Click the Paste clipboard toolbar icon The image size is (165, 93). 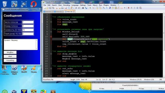click(x=72, y=8)
